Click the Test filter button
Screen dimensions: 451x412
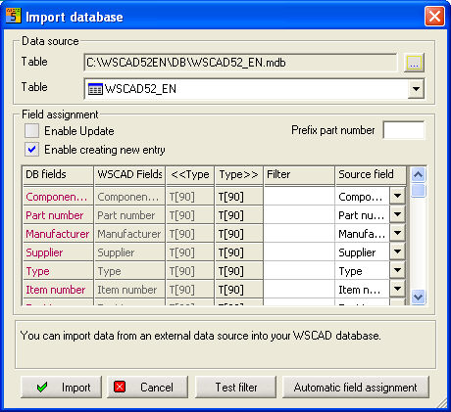click(x=235, y=388)
